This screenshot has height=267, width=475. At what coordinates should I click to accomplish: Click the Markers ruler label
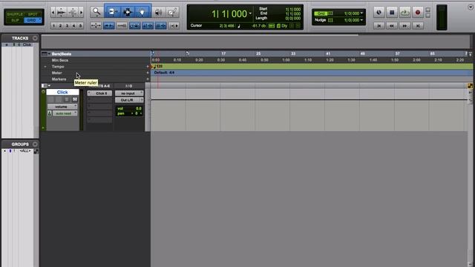[x=59, y=79]
